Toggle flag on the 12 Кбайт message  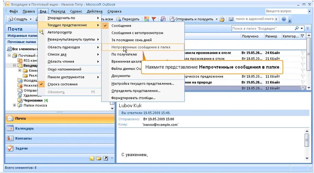303,88
